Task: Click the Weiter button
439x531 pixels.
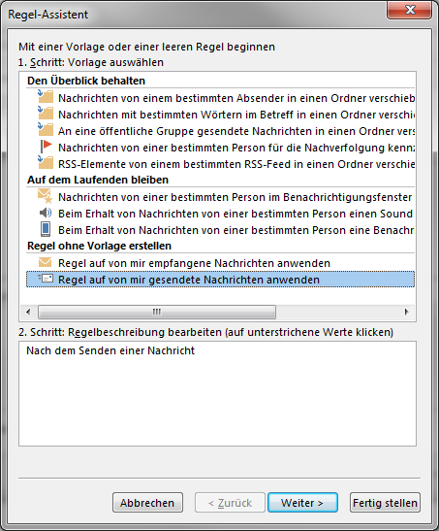Action: click(302, 503)
